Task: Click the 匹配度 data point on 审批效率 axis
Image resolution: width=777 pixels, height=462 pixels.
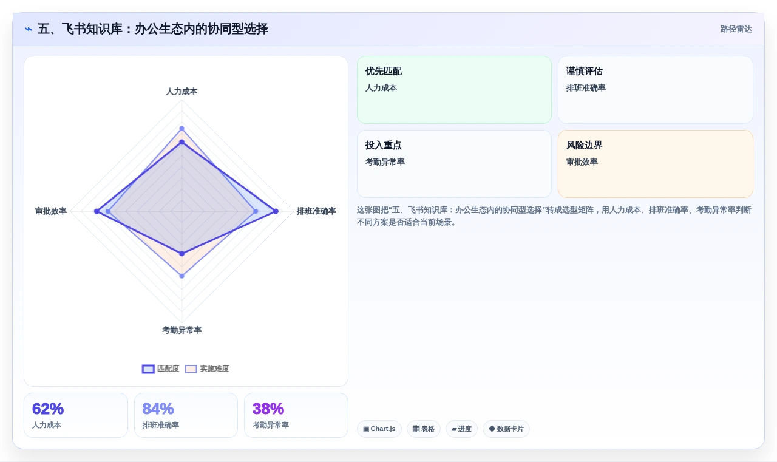Action: point(97,211)
